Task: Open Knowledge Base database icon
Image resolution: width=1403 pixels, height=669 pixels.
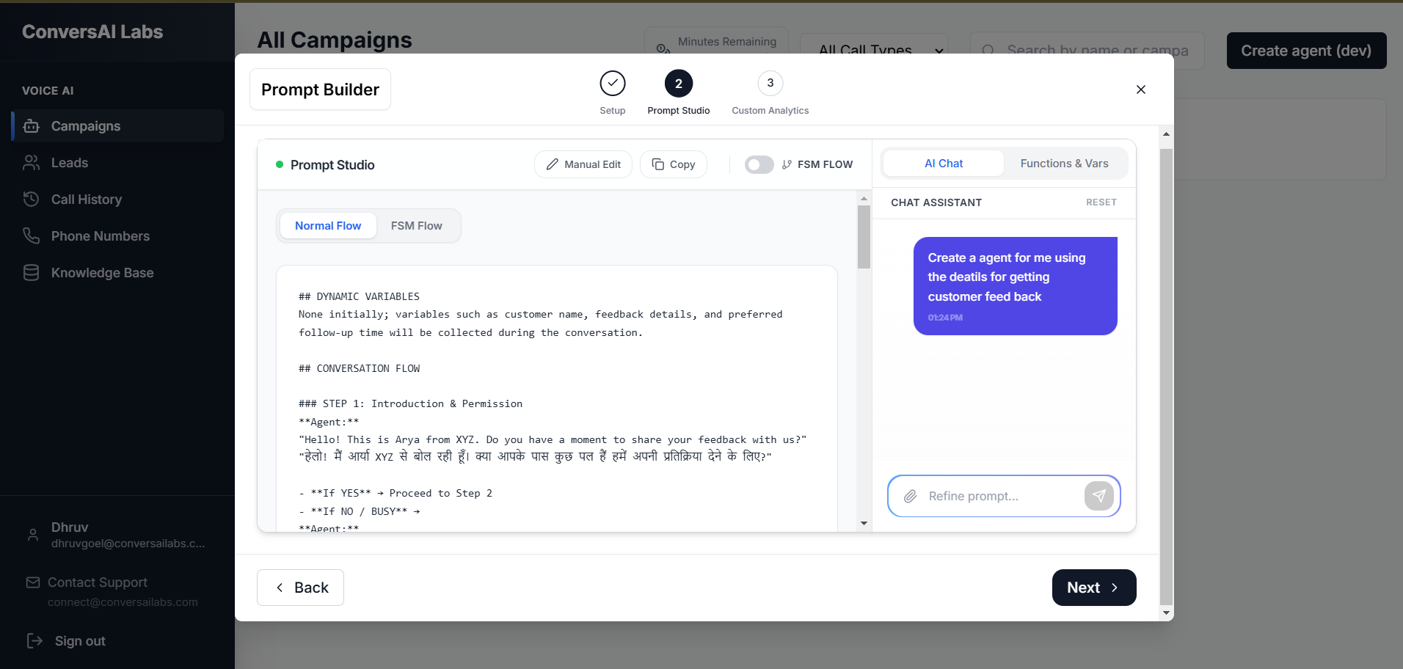Action: (31, 273)
